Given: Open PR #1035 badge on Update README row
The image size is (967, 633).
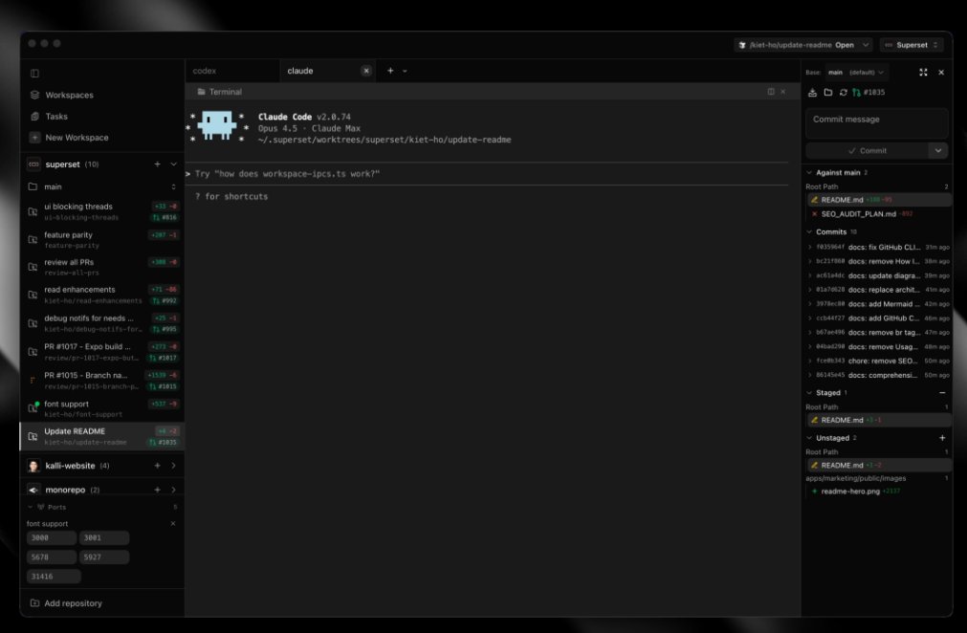Looking at the screenshot, I should [x=163, y=442].
